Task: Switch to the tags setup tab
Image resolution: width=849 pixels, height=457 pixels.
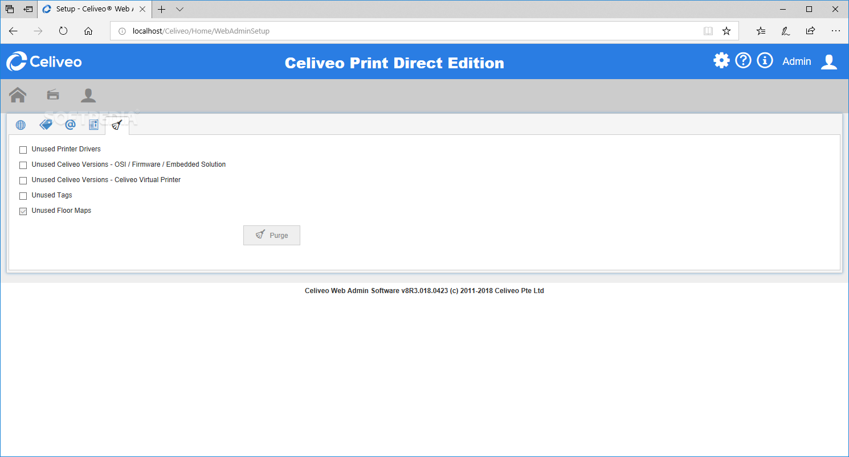Action: click(46, 124)
